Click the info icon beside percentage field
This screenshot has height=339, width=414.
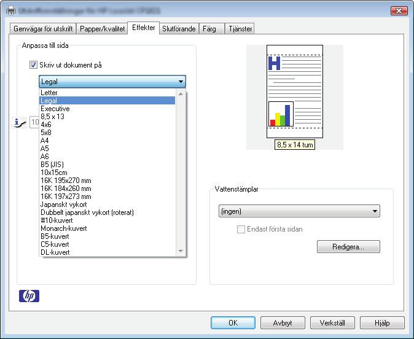coord(20,123)
